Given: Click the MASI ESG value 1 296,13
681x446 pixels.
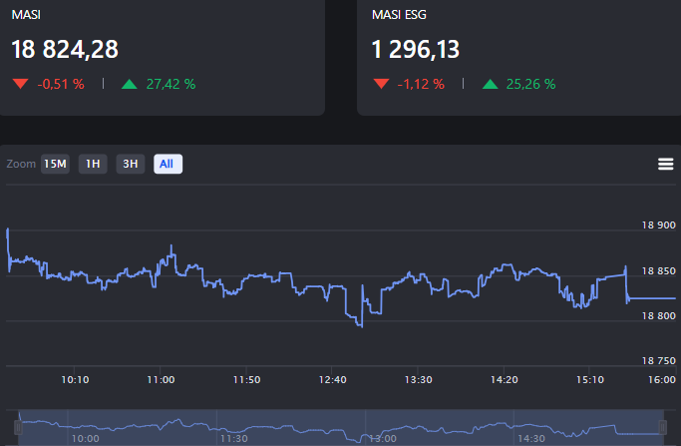Looking at the screenshot, I should pyautogui.click(x=416, y=49).
